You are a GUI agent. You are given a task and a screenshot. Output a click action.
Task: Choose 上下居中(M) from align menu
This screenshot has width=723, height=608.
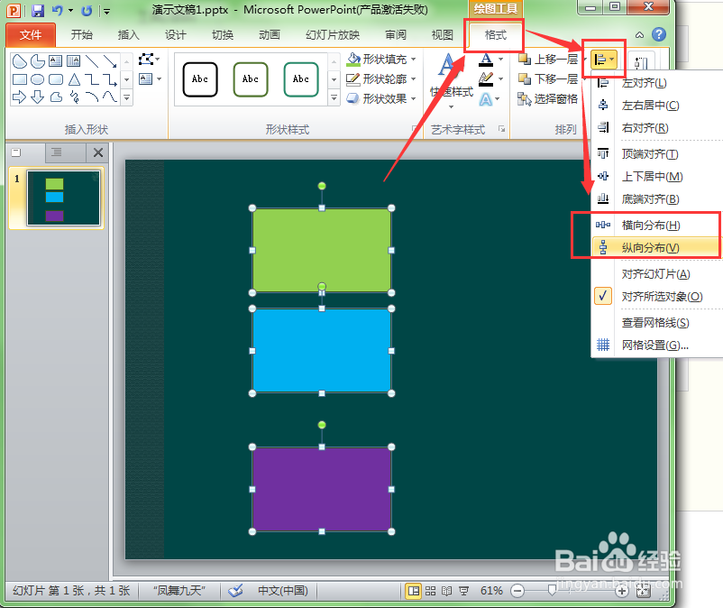656,176
